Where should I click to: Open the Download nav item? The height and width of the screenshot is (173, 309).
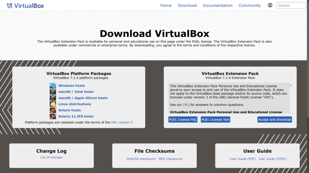pyautogui.click(x=187, y=5)
